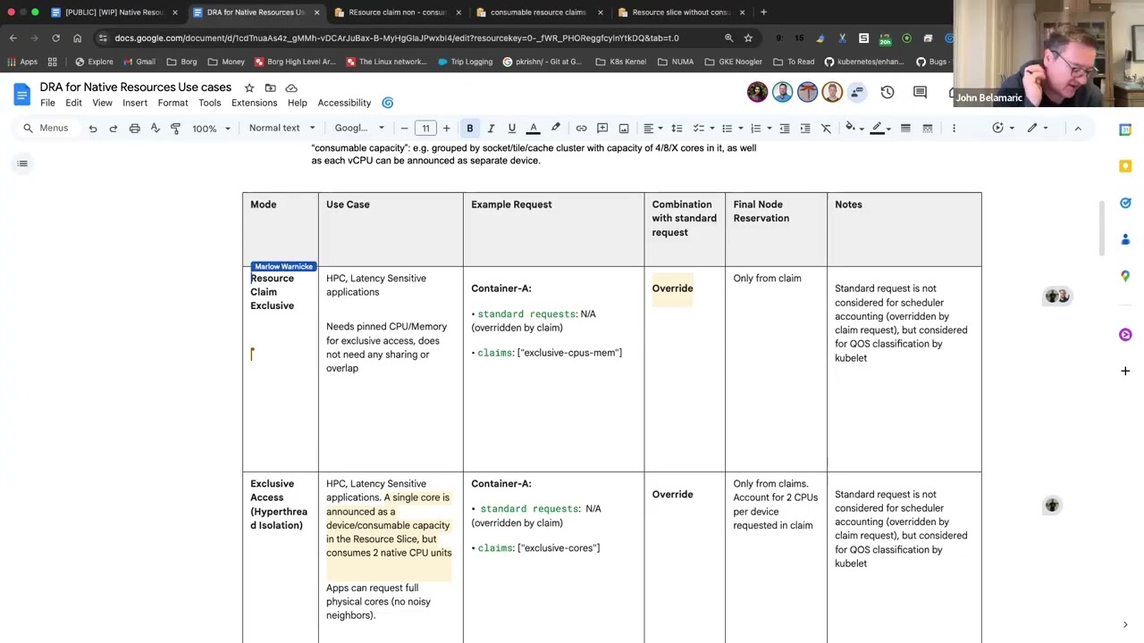
Task: Open the Edit menu
Action: click(73, 103)
